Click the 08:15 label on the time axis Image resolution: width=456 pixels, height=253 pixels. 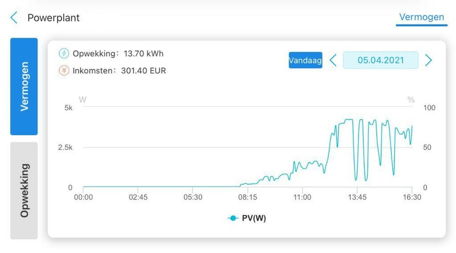pos(247,197)
